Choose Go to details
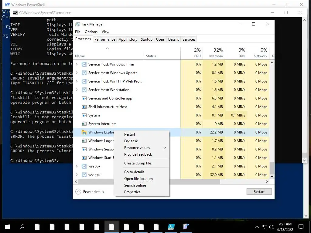The image size is (311, 233). (x=142, y=172)
